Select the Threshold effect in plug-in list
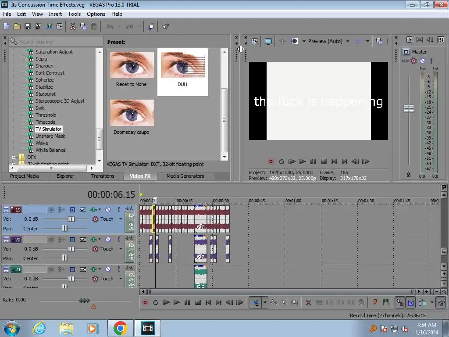This screenshot has width=449, height=337. pos(46,115)
